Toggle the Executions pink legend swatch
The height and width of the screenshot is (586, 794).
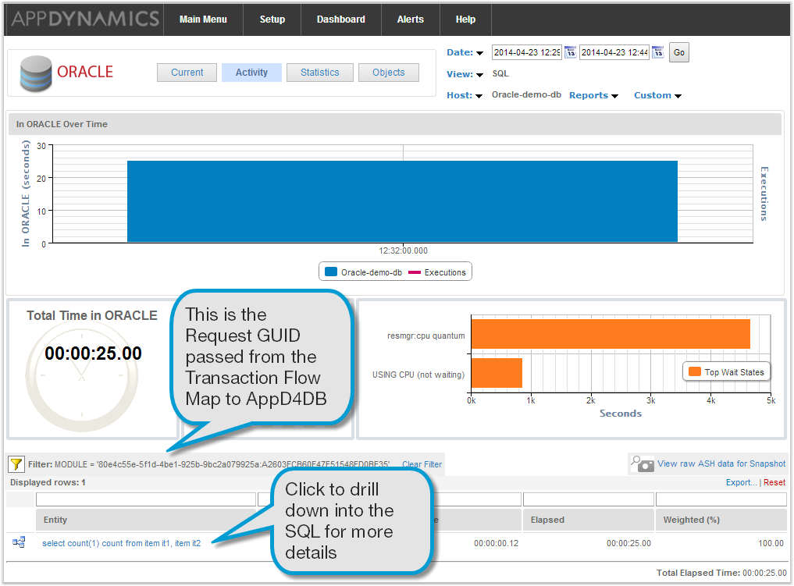click(415, 272)
